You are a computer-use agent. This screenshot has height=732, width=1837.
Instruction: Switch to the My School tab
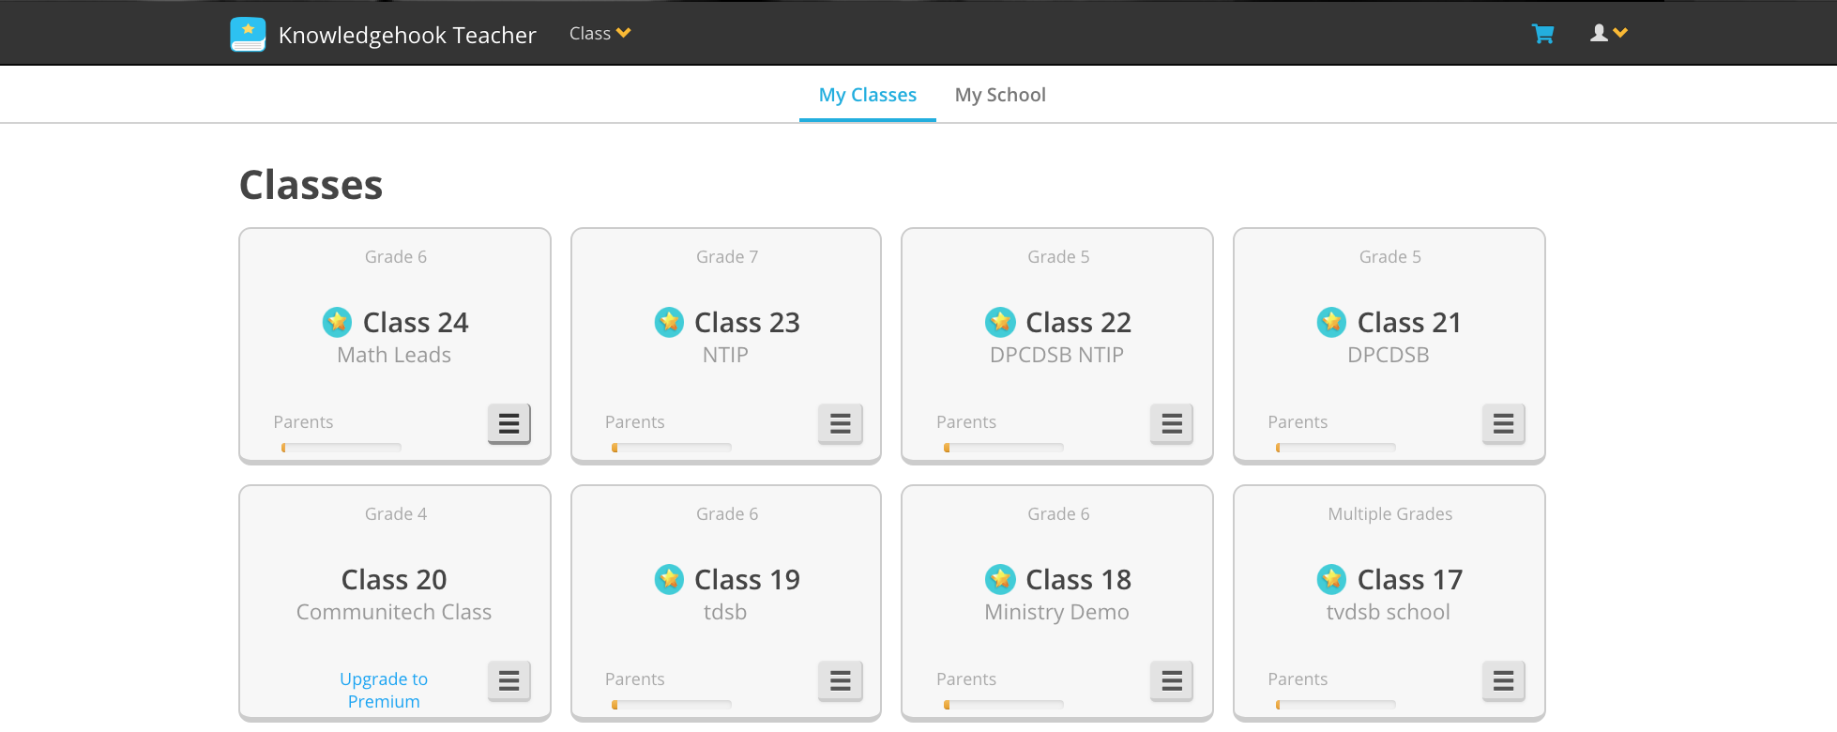[x=1000, y=95]
